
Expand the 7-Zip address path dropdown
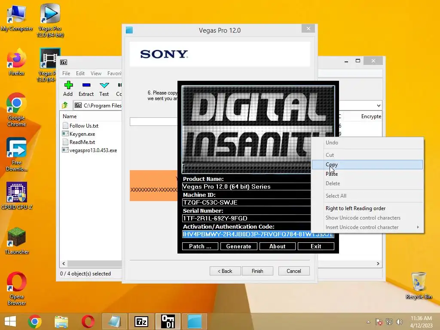(379, 106)
